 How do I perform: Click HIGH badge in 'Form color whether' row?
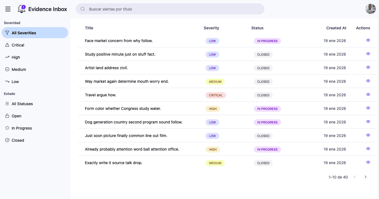[213, 109]
